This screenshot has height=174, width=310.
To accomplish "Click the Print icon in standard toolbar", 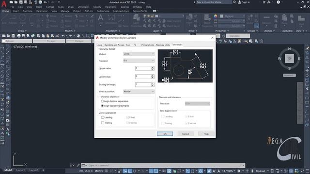I will (x=18, y=36).
